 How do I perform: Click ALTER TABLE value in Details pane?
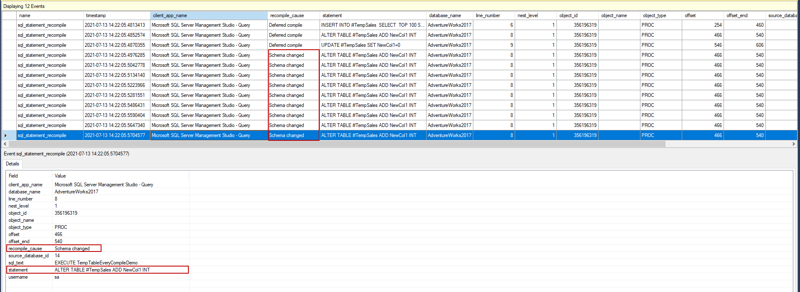tap(102, 270)
